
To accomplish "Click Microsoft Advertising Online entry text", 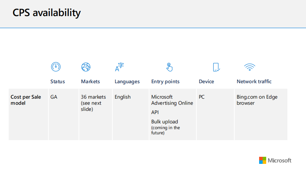I will pos(172,100).
